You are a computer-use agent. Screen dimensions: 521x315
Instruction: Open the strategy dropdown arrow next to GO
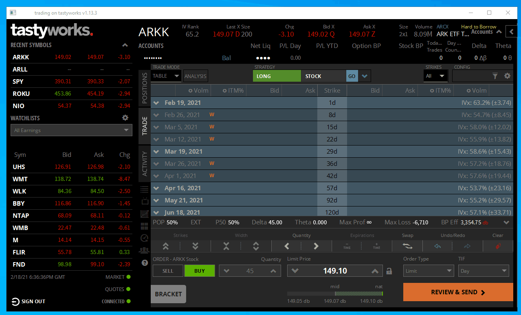364,76
